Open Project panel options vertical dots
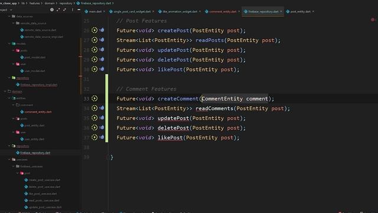The image size is (378, 213). coord(72,9)
